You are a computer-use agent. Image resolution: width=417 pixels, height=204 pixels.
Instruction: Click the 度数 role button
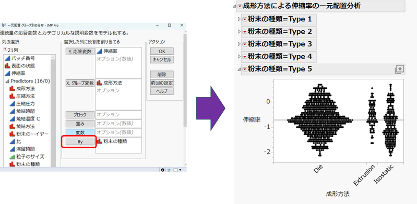click(80, 133)
